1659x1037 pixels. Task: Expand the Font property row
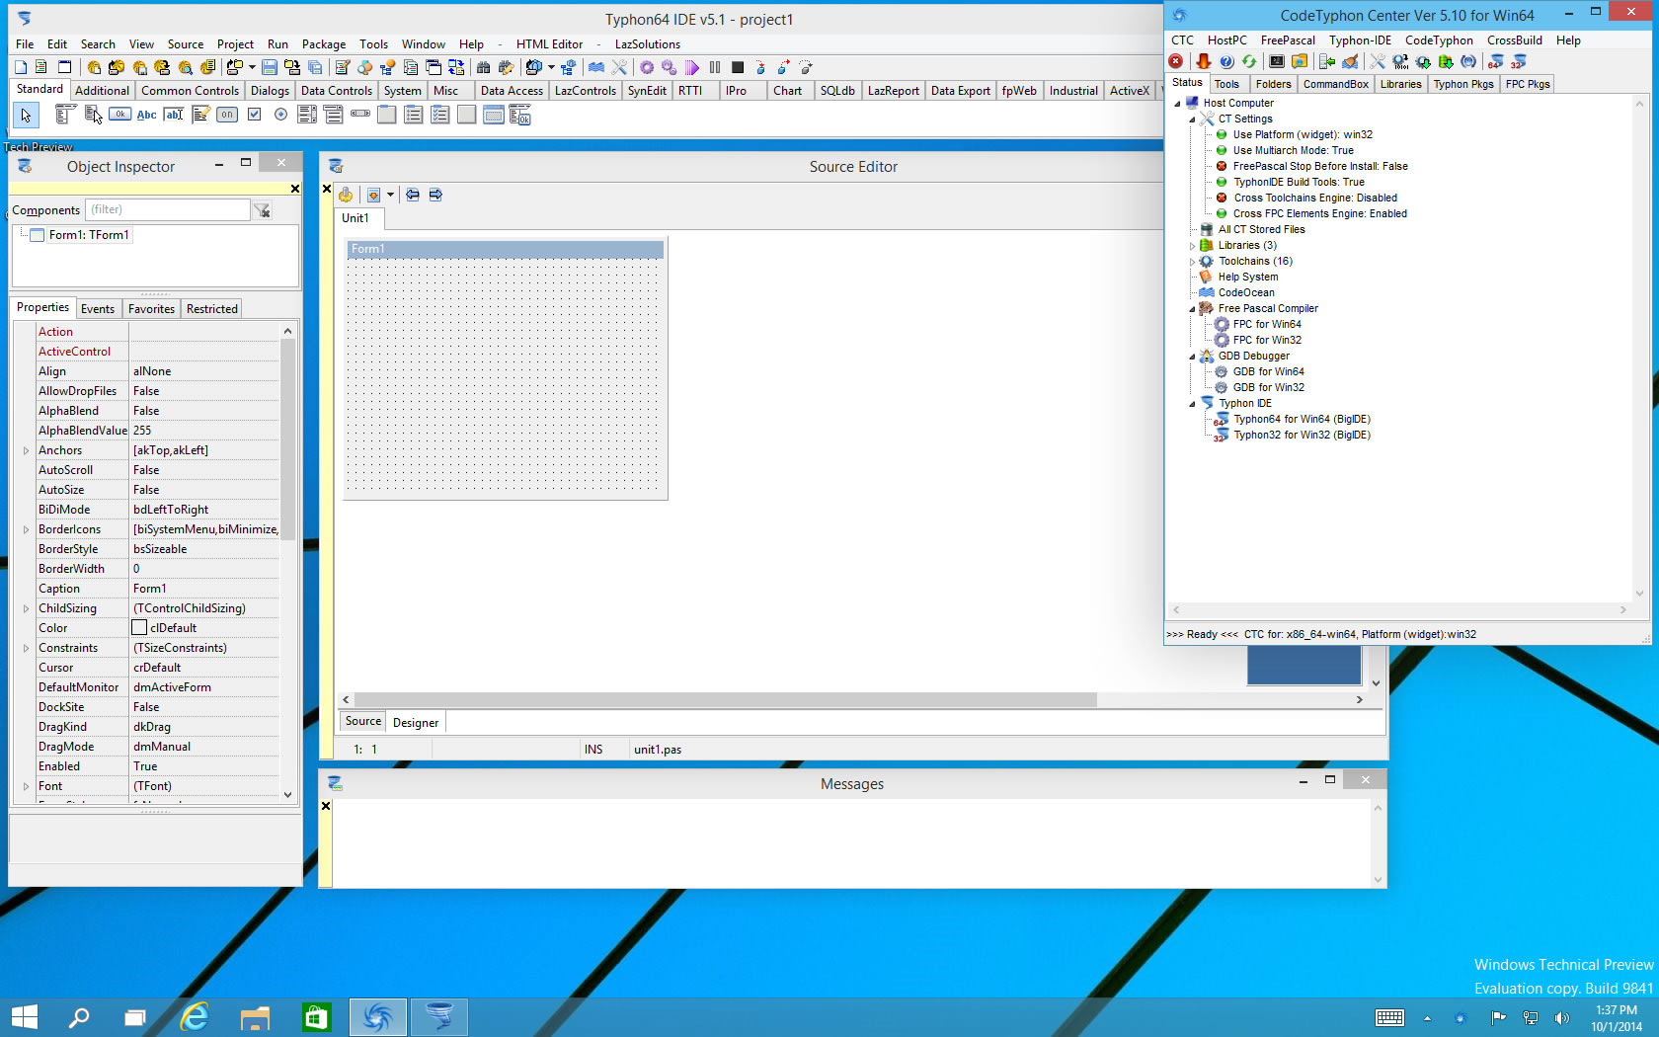coord(26,786)
